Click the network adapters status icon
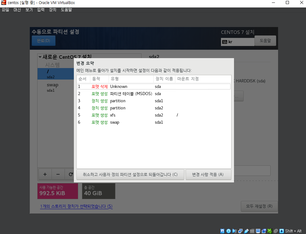Viewport: 306px width, 234px height. 240,231
